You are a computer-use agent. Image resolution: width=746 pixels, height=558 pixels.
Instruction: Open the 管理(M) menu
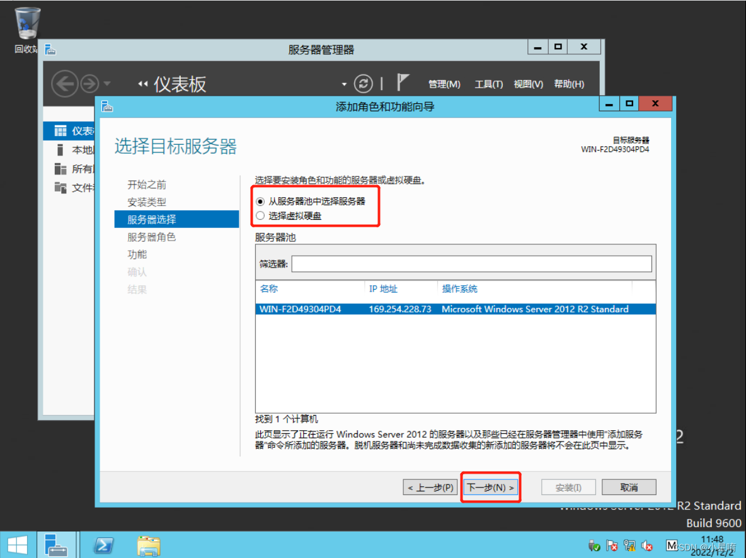444,84
